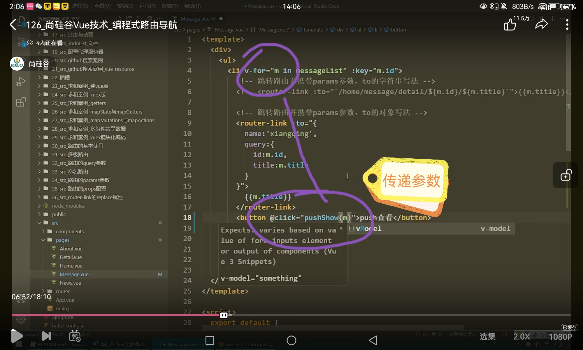Click the 传递参数 sticker tag
The image size is (583, 350).
411,181
